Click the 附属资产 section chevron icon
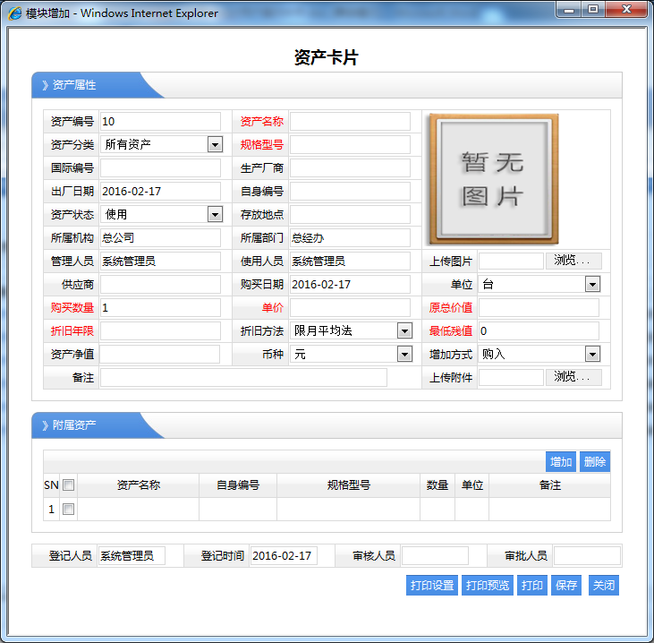 click(x=45, y=425)
